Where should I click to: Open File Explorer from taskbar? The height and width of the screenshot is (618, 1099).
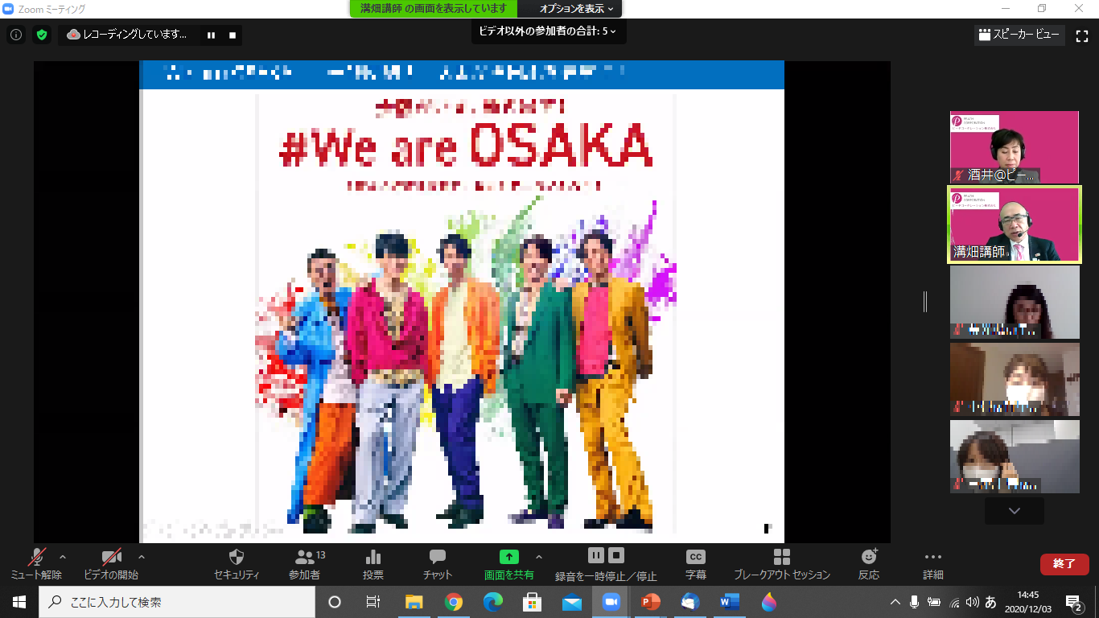point(414,602)
